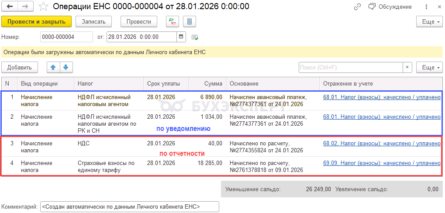The image size is (445, 213).
Task: Move selected row up
Action: (x=53, y=68)
